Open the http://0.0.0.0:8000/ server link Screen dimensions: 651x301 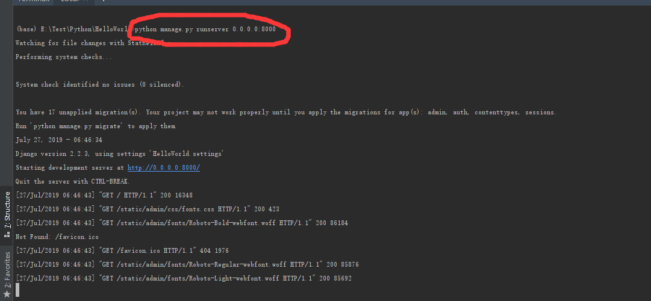pyautogui.click(x=163, y=168)
